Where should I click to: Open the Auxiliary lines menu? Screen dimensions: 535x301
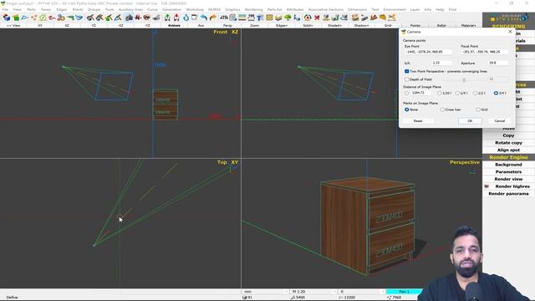click(x=130, y=9)
